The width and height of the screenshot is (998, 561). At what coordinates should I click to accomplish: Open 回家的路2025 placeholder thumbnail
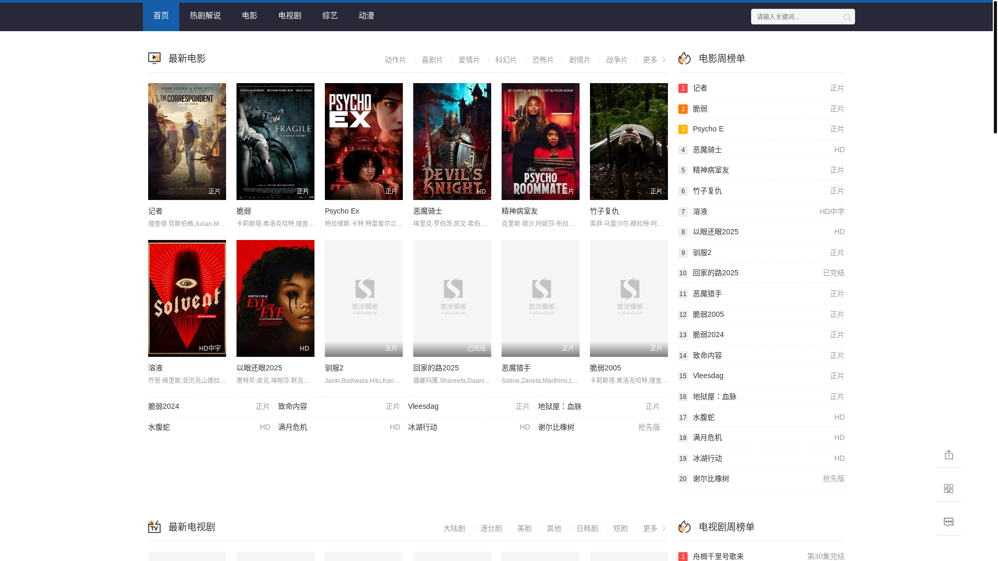pos(452,298)
